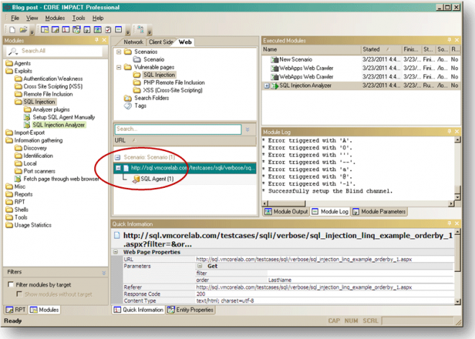The width and height of the screenshot is (475, 339).
Task: Click the Module Log horizontal scrollbar thumb
Action: click(x=286, y=203)
